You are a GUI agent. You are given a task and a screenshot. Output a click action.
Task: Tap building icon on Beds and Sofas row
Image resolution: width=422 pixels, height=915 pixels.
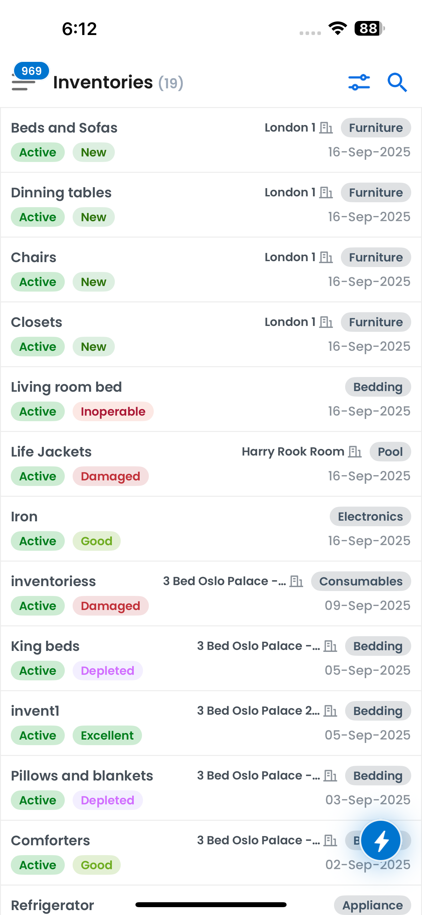click(x=326, y=128)
